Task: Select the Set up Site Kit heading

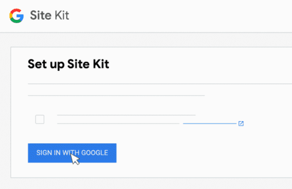Action: (x=68, y=64)
